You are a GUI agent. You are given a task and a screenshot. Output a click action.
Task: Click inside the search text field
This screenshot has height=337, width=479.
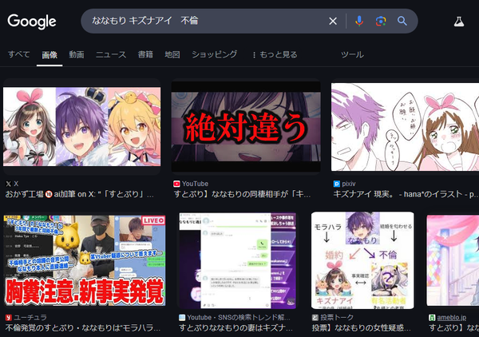pos(208,21)
